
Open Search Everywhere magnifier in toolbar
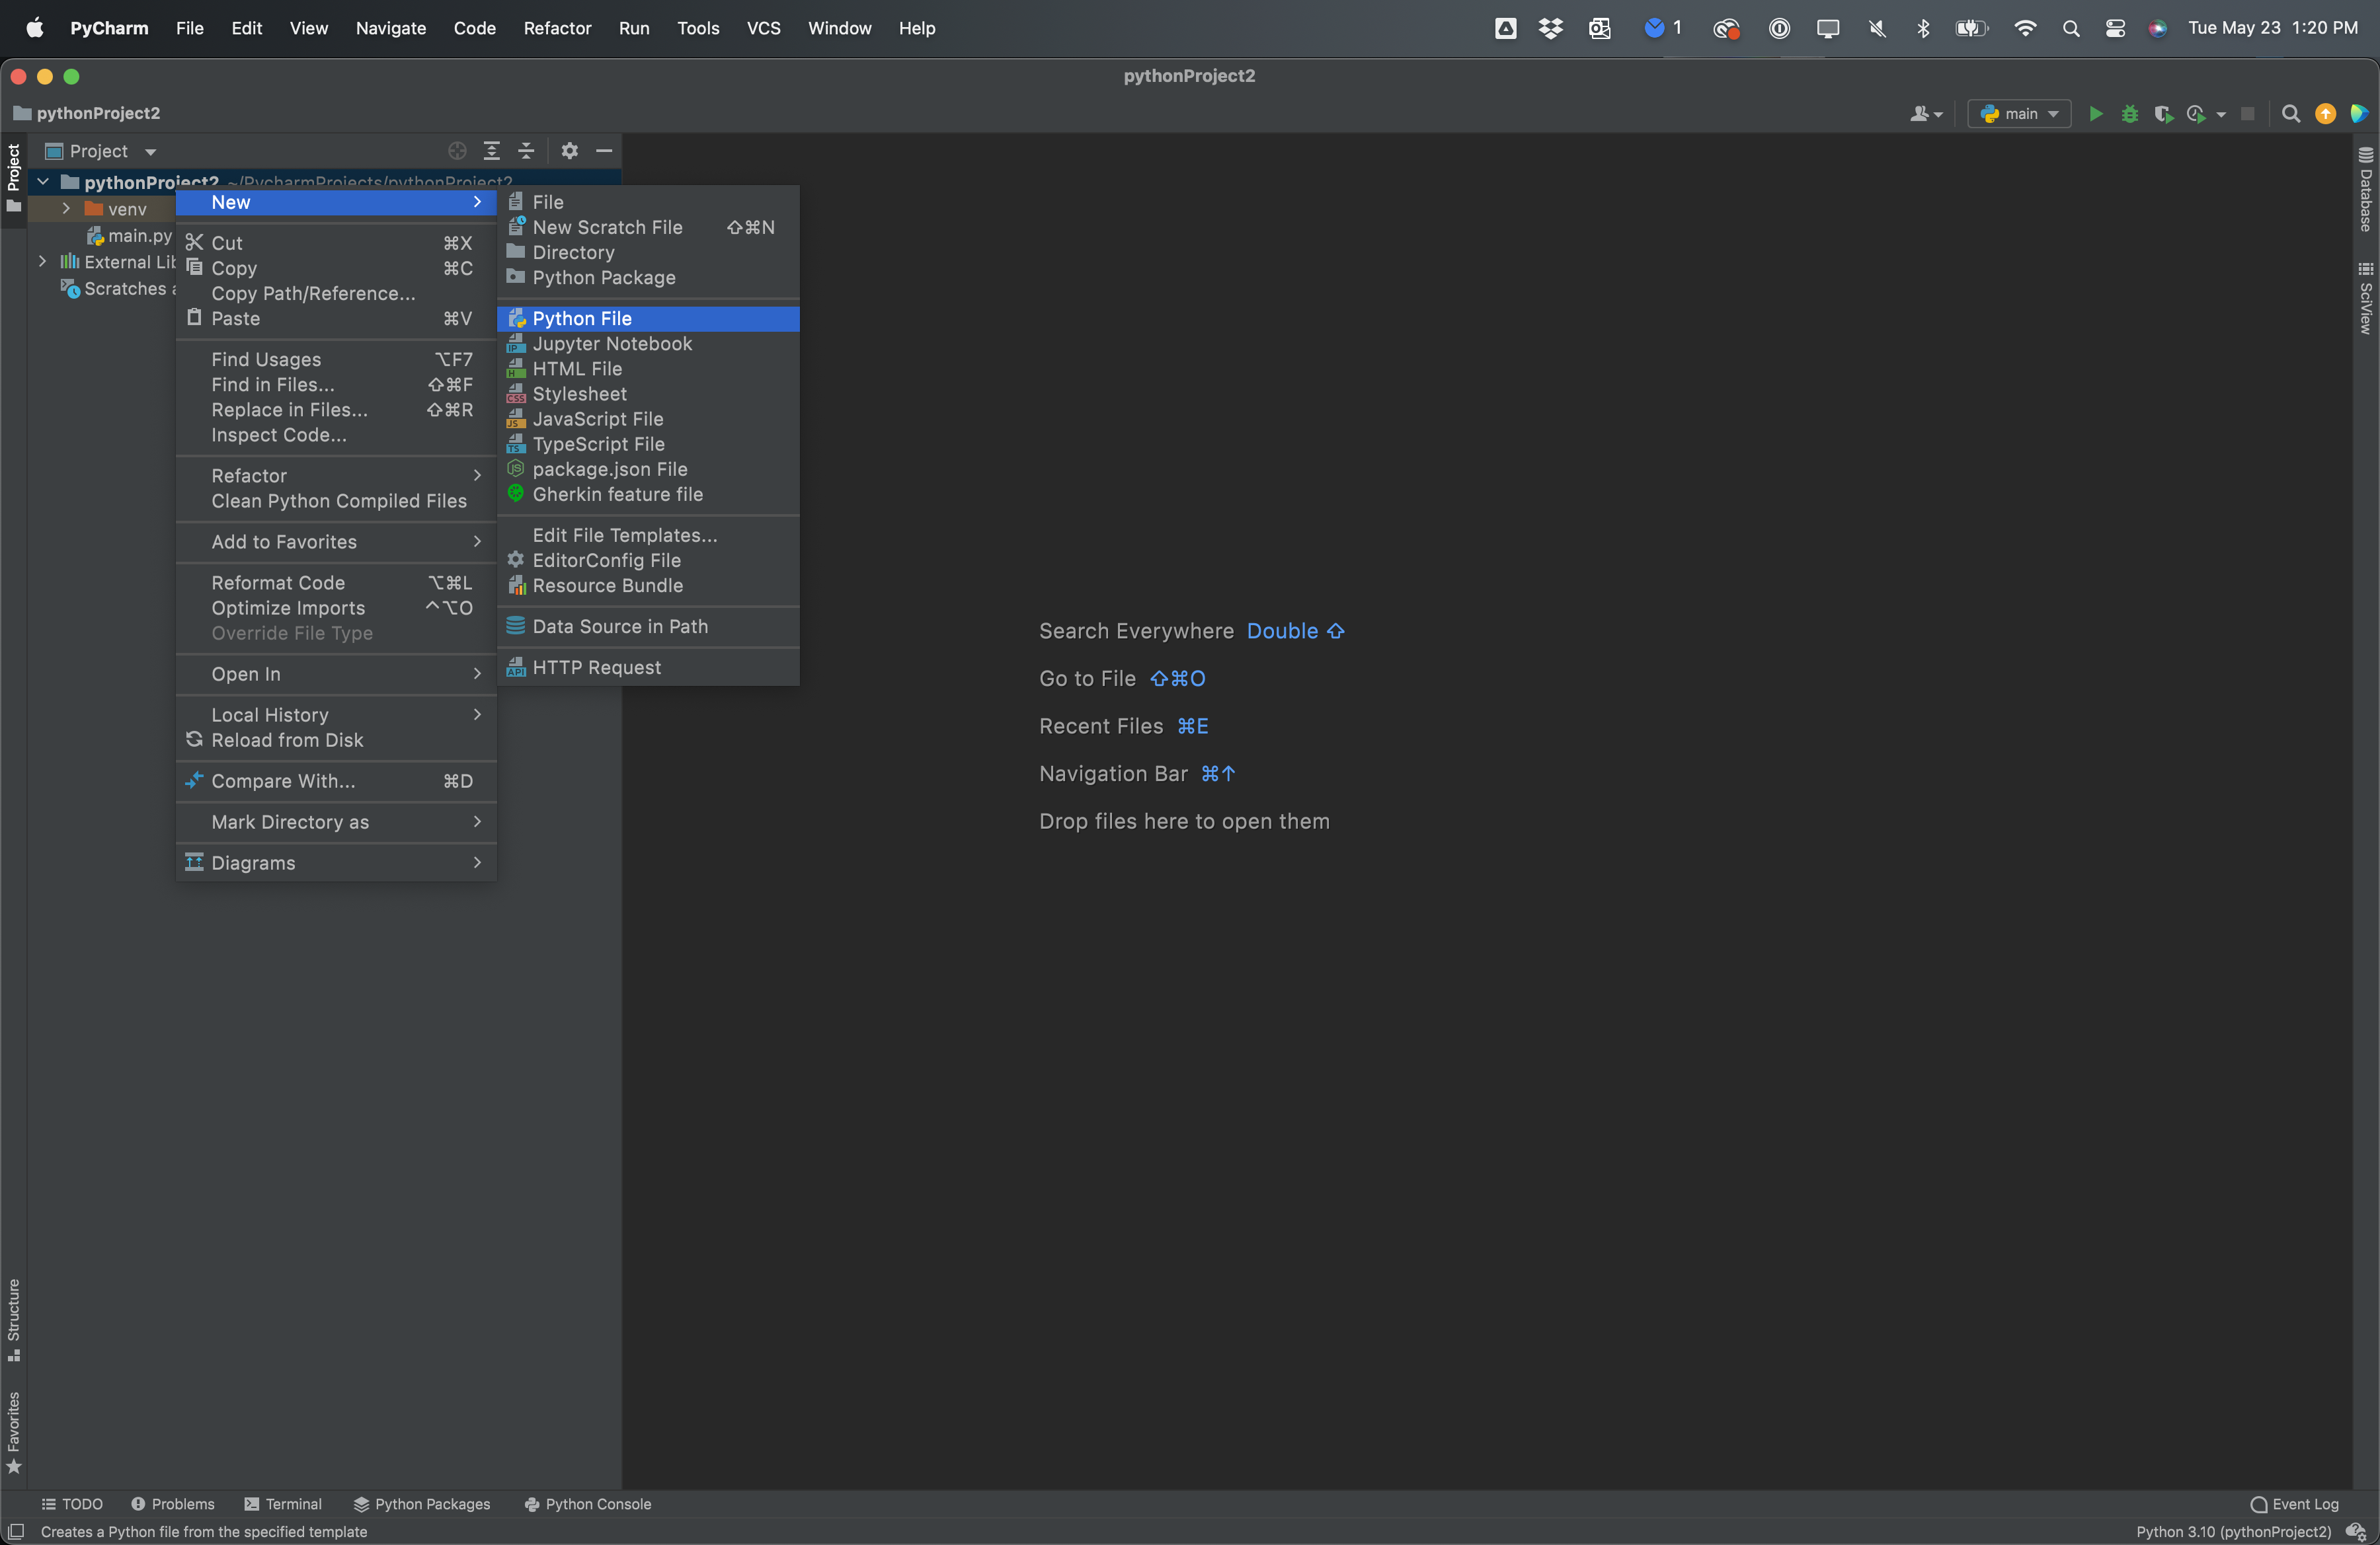(x=2291, y=114)
